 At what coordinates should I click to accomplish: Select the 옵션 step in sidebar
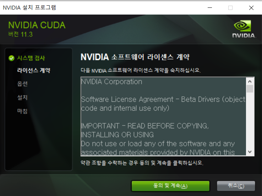[x=22, y=84]
